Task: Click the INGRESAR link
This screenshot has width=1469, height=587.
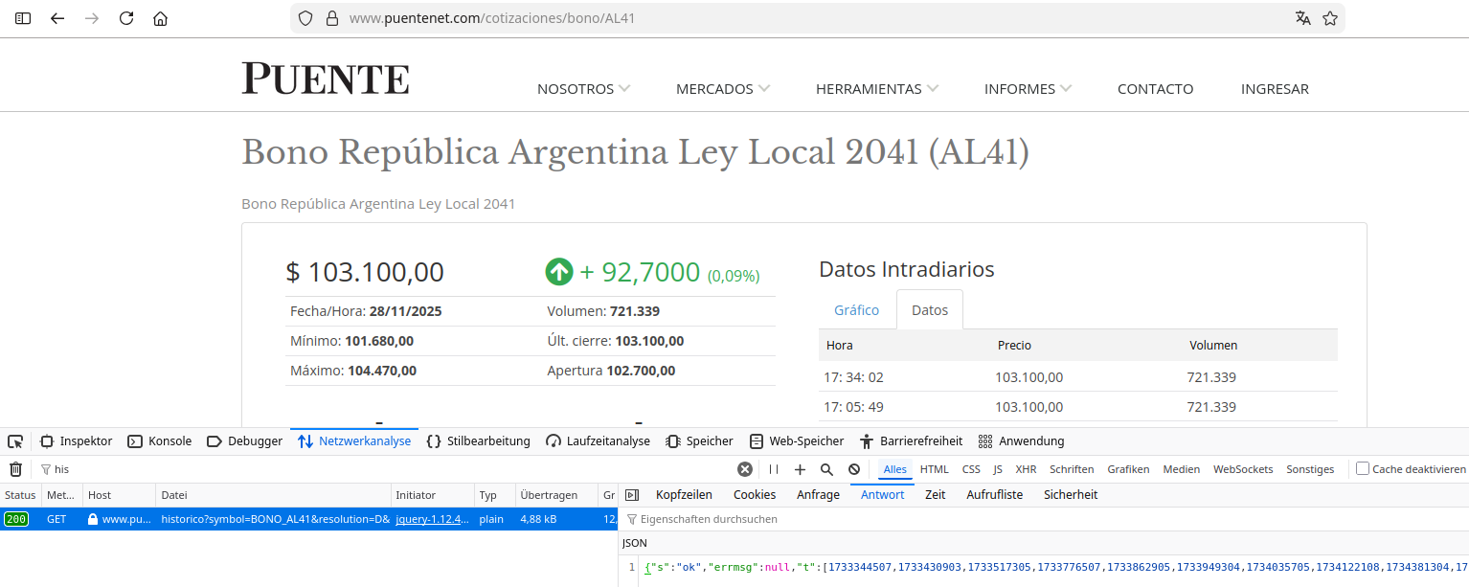Action: 1275,89
